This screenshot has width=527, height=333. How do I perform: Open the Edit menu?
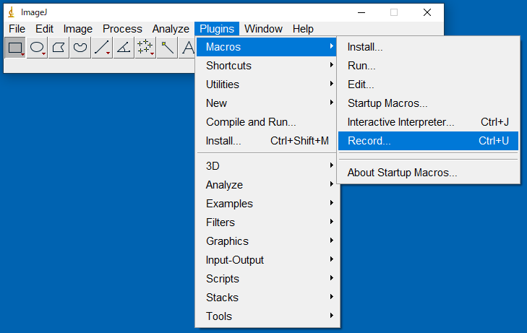point(44,29)
